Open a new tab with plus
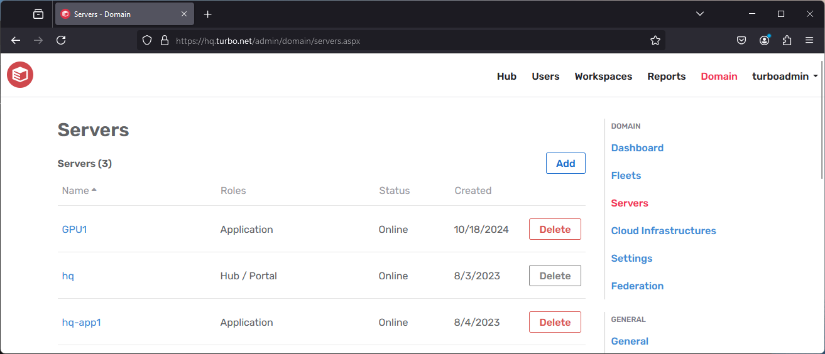This screenshot has height=354, width=825. [208, 14]
